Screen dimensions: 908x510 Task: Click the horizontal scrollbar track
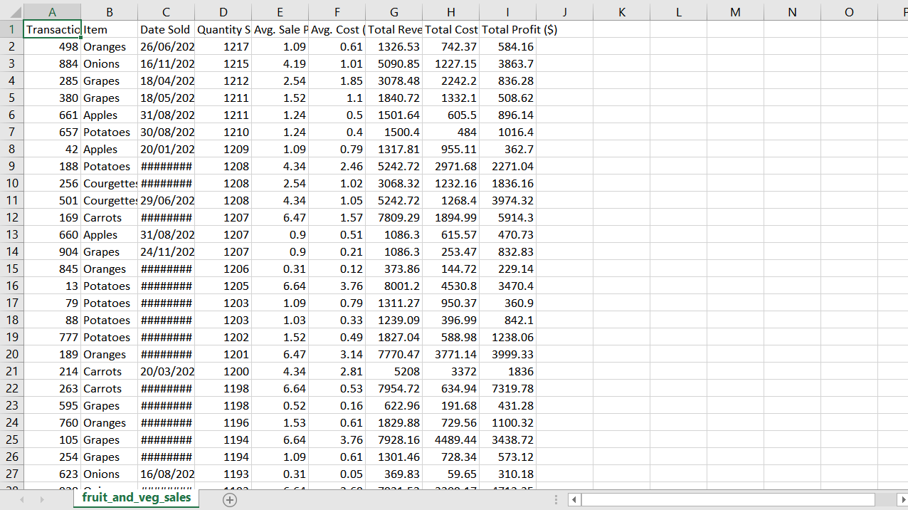(x=726, y=500)
